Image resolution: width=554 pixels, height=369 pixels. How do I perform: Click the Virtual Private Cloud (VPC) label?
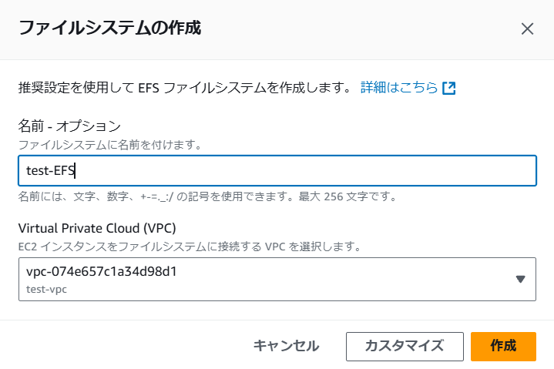pos(97,229)
